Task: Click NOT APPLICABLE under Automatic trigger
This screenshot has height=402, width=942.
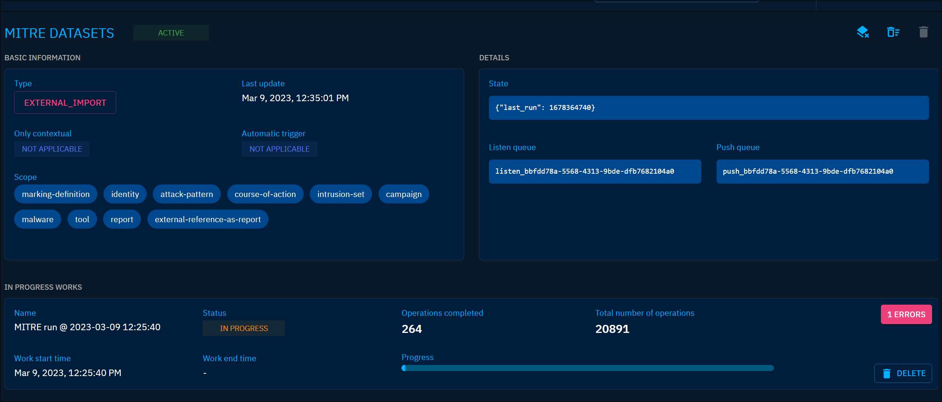Action: pos(279,149)
